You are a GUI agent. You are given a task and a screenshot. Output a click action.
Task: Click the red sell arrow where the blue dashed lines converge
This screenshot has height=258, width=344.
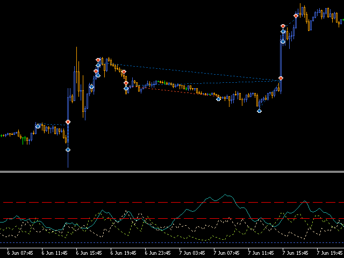(281, 78)
